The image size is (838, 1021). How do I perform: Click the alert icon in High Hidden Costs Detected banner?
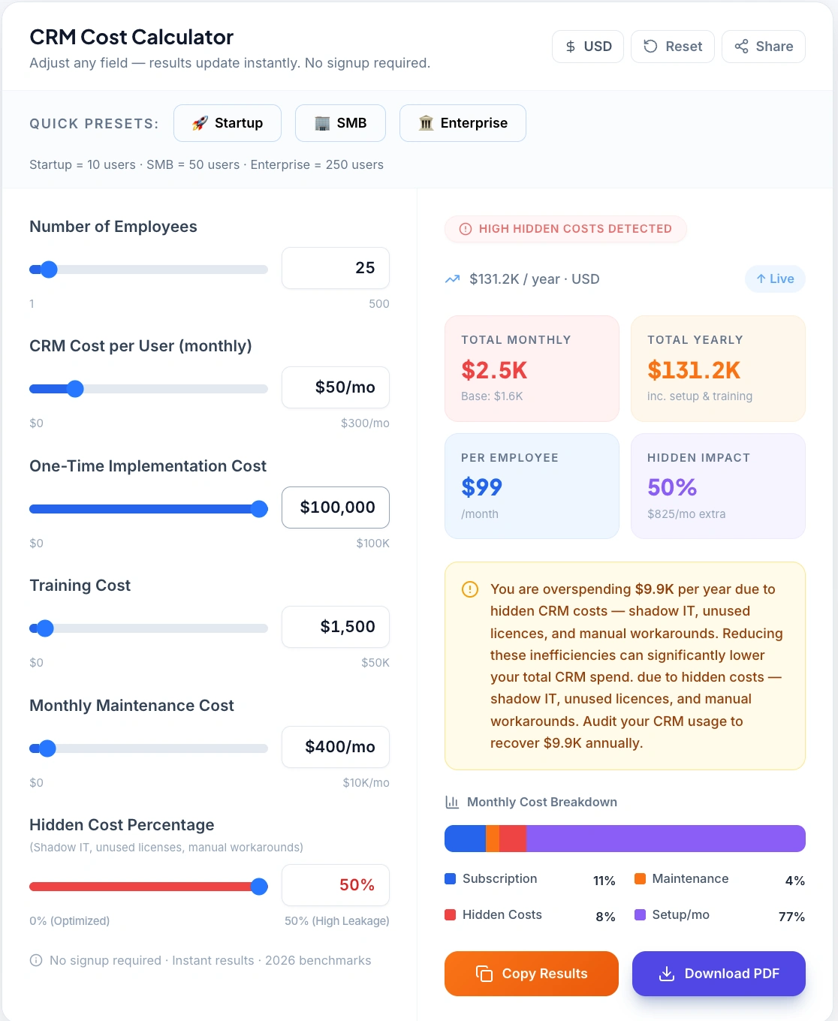[466, 229]
